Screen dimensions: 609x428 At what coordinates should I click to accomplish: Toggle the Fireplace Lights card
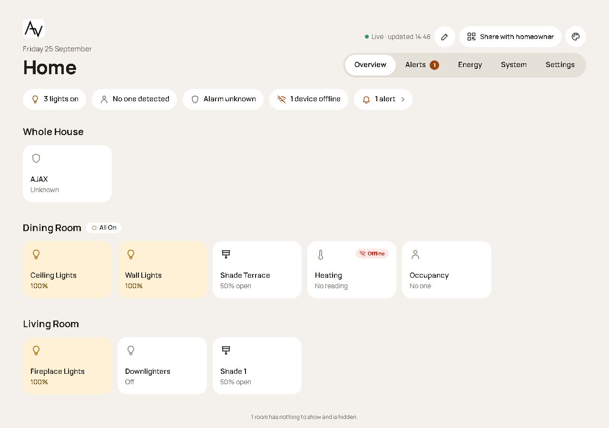68,366
